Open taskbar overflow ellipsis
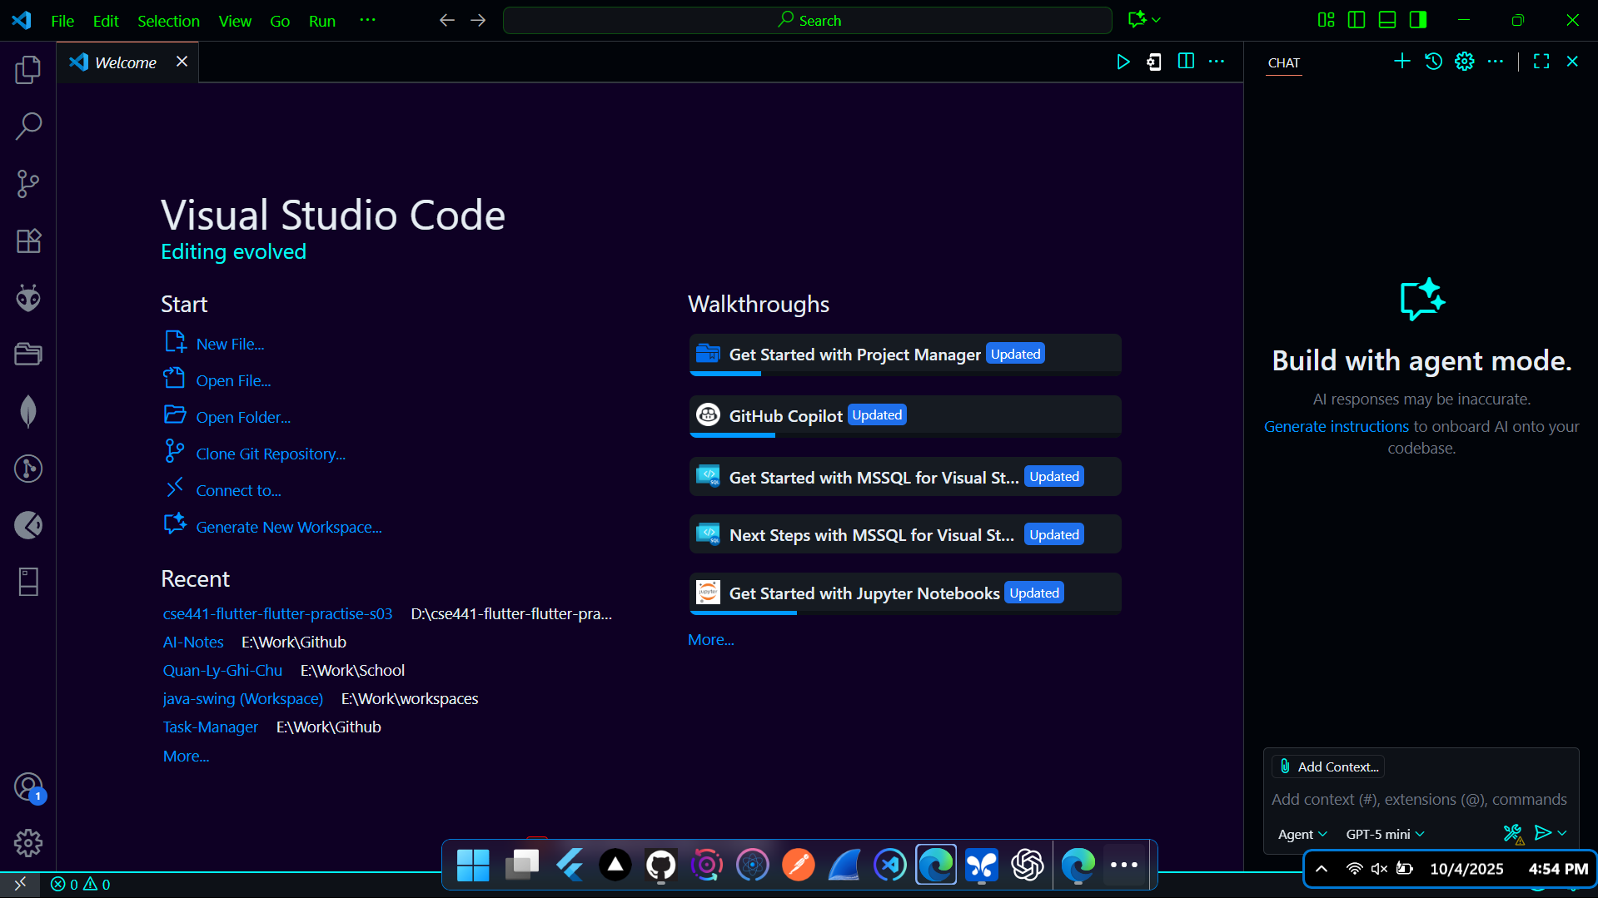The width and height of the screenshot is (1598, 898). [1124, 866]
